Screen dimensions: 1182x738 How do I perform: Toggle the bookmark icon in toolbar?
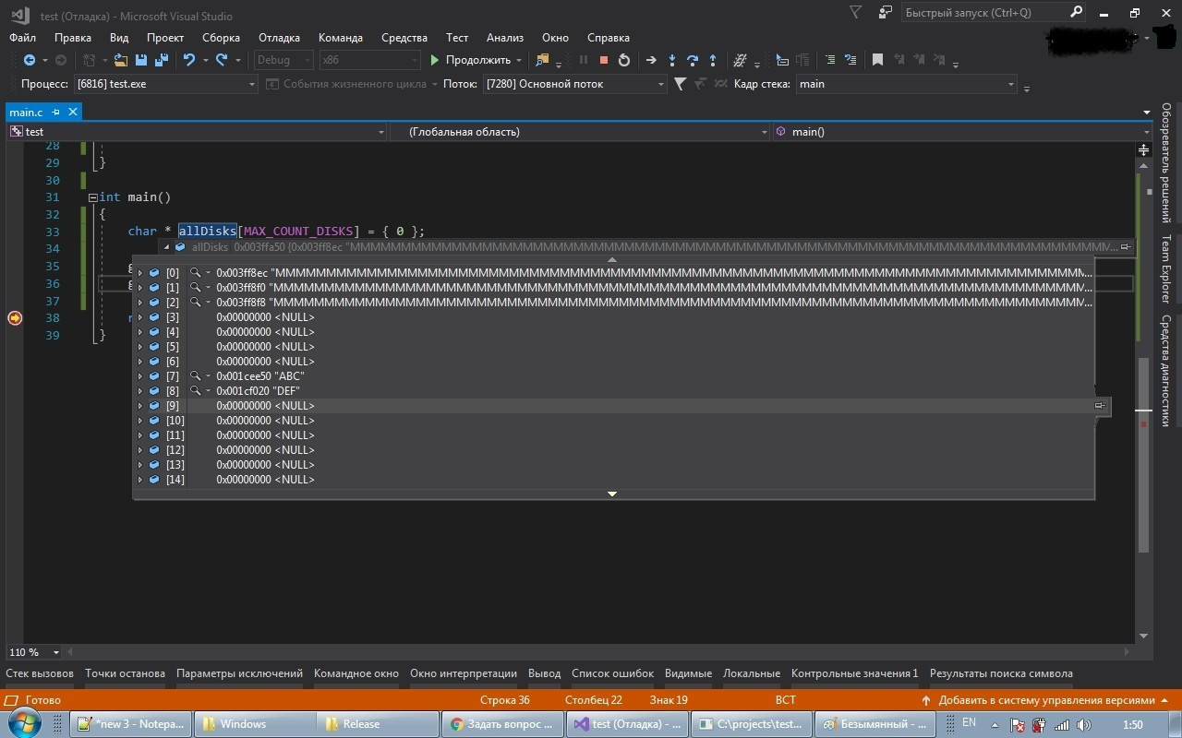click(x=877, y=60)
